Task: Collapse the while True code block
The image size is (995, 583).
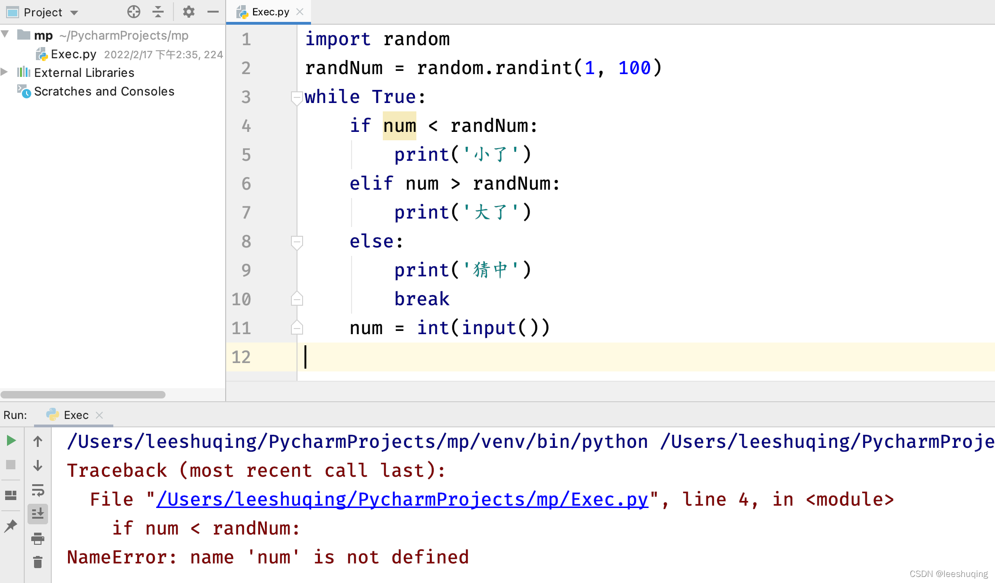Action: [x=297, y=97]
